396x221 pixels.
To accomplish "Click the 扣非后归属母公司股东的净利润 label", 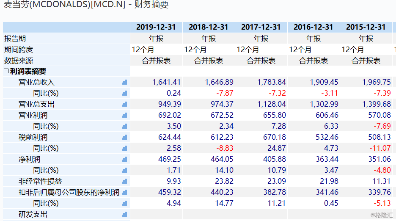I will tap(69, 192).
